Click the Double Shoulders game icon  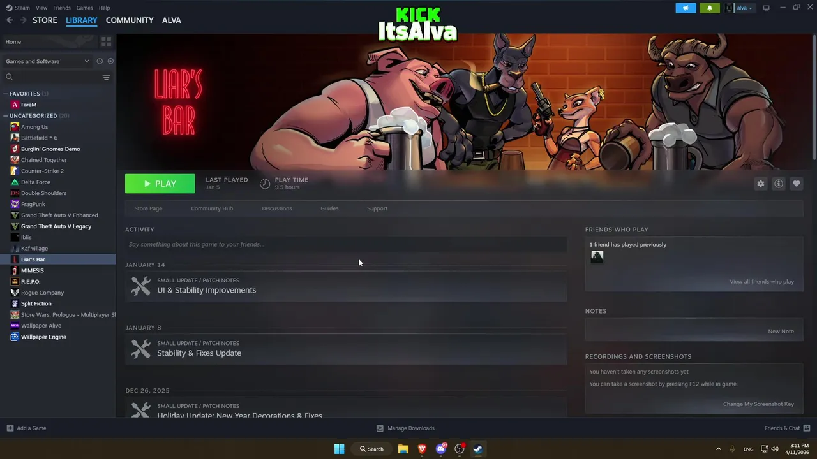click(15, 193)
